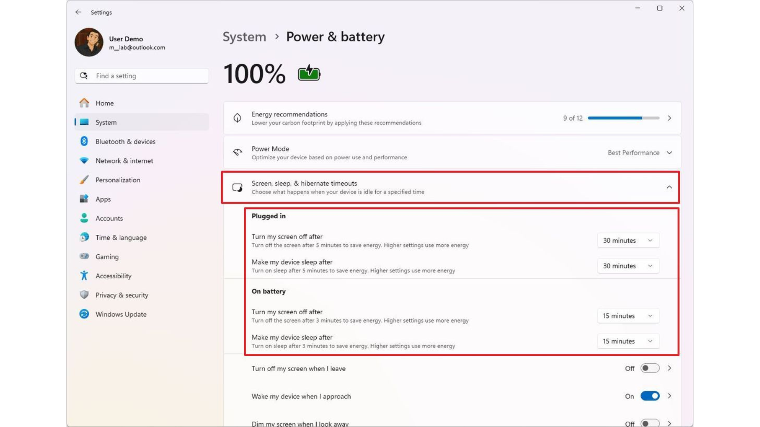This screenshot has height=427, width=760.
Task: Change plugged-in screen off time from 30 minutes
Action: (x=628, y=240)
